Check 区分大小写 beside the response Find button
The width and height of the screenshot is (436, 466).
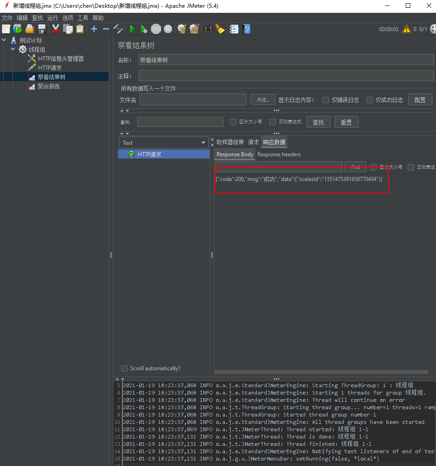[374, 167]
